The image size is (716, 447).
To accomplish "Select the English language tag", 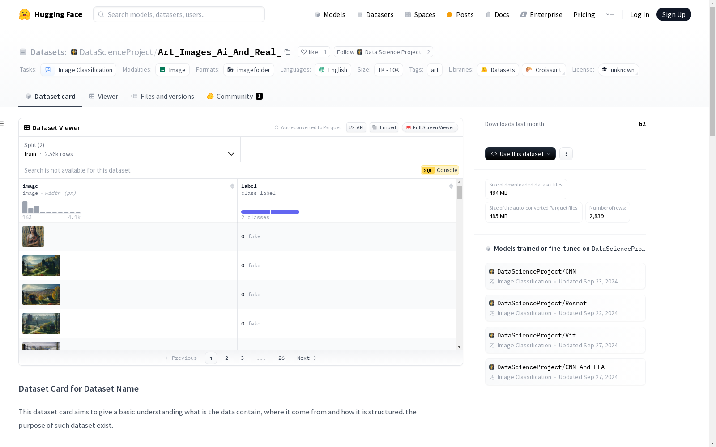I will click(333, 70).
